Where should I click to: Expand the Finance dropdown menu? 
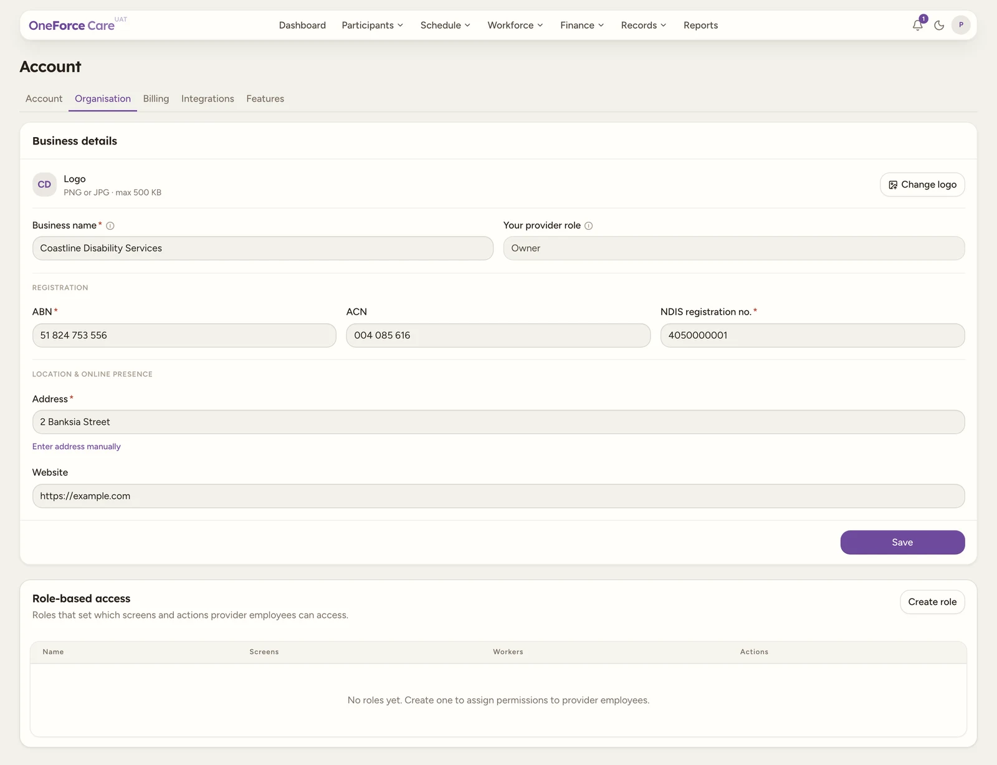pyautogui.click(x=582, y=25)
